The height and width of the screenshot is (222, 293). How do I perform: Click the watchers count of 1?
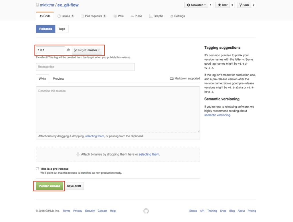(211, 5)
